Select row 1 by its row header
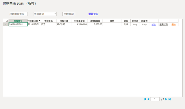This screenshot has width=185, height=109. click(x=6, y=24)
